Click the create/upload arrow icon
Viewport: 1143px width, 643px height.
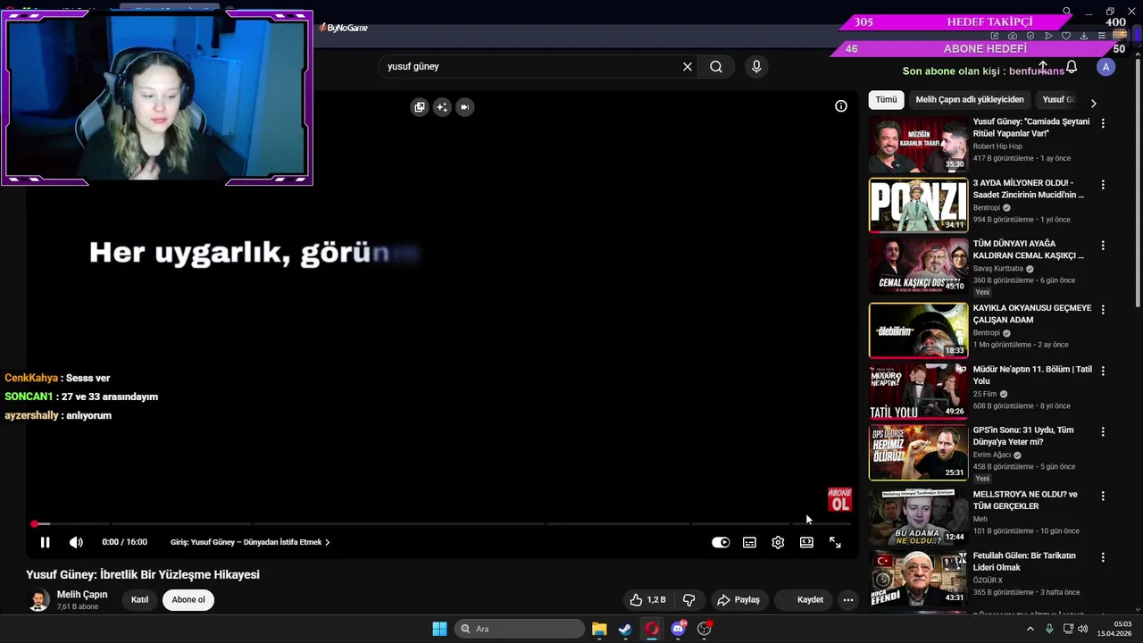1042,67
